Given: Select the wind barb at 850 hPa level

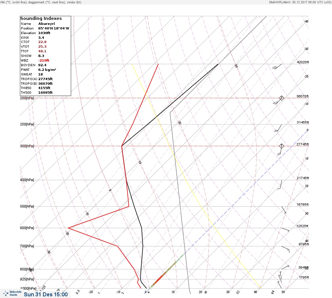Looking at the screenshot, I should click(x=285, y=267).
